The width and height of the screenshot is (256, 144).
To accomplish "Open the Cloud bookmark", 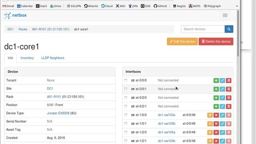I will pyautogui.click(x=107, y=6).
